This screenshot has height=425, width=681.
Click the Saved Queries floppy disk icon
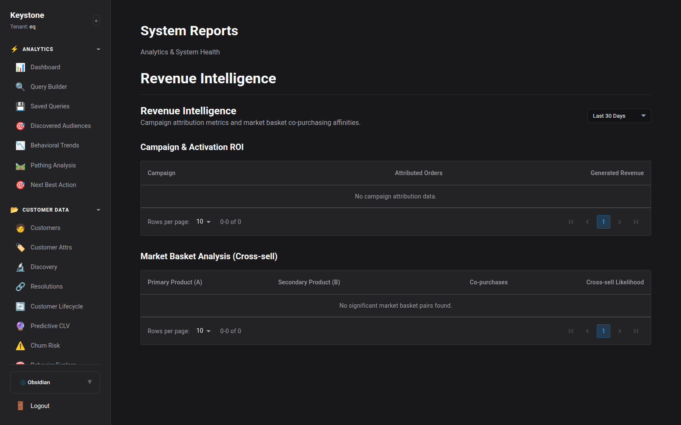click(x=20, y=106)
